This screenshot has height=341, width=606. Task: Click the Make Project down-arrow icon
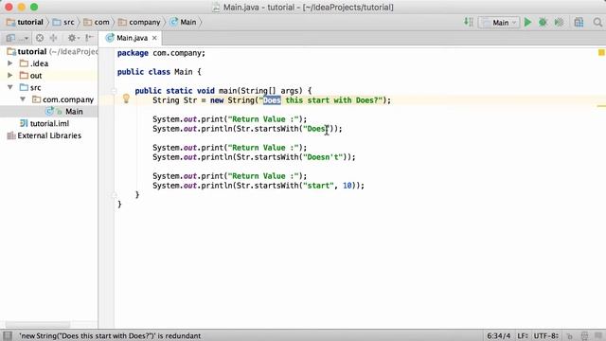(469, 23)
